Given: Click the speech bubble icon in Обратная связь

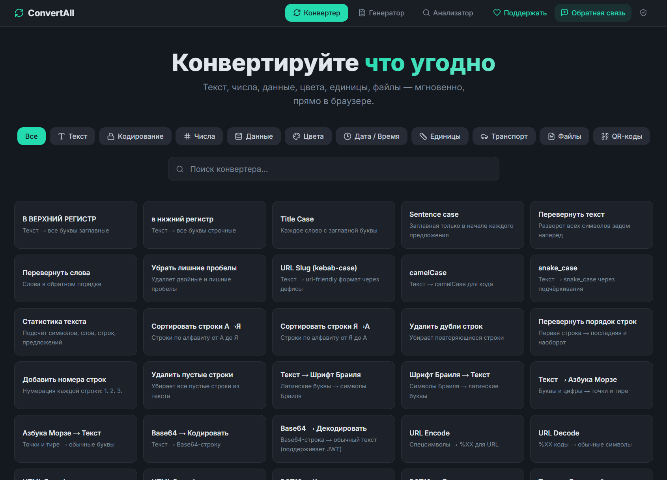Looking at the screenshot, I should tap(564, 13).
